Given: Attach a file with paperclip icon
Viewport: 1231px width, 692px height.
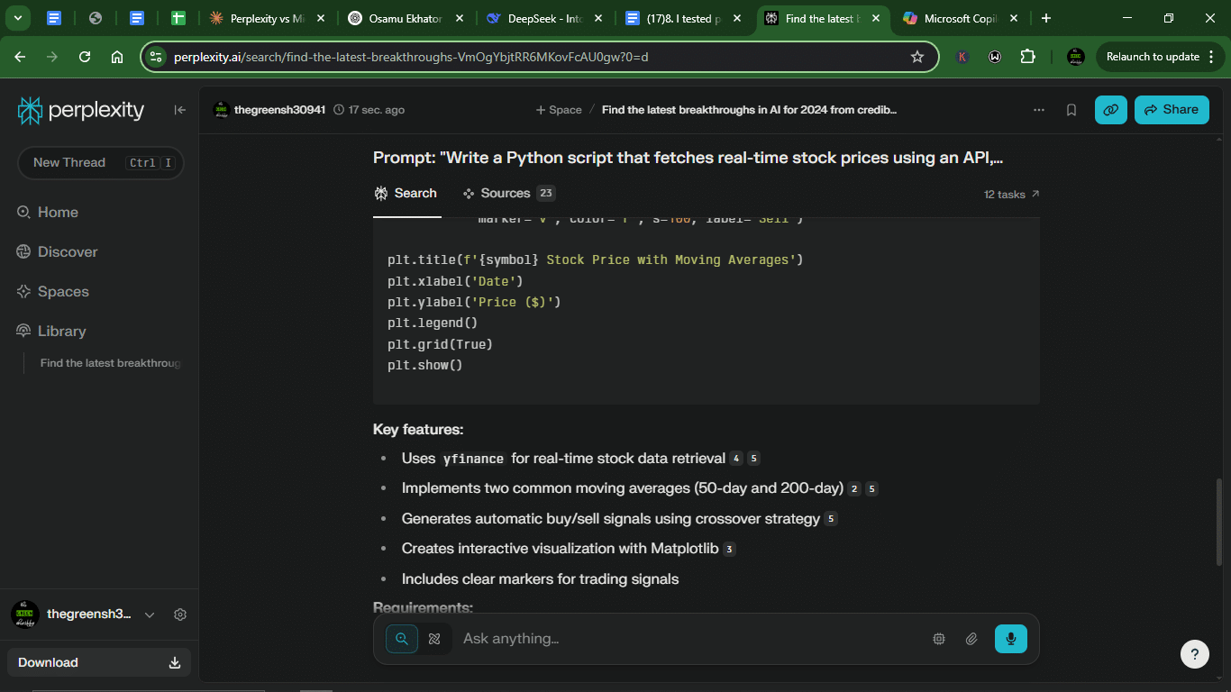Looking at the screenshot, I should coord(971,639).
